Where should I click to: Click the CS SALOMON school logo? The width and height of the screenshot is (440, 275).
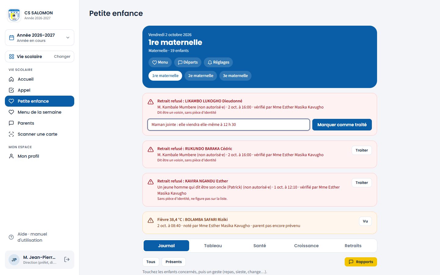coord(14,15)
